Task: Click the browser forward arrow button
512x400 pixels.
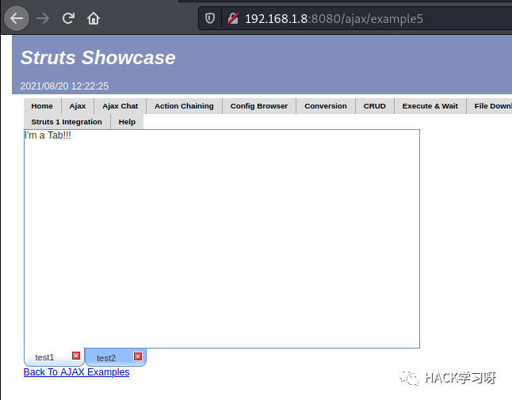Action: click(x=43, y=18)
